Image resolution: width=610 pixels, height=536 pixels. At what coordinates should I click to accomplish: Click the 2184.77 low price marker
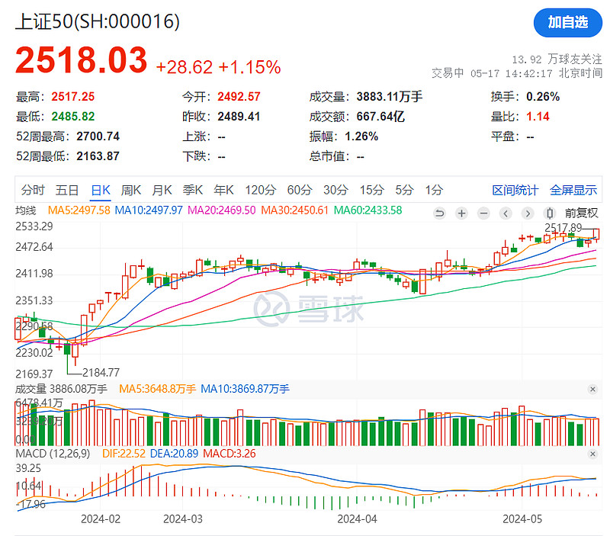point(101,373)
